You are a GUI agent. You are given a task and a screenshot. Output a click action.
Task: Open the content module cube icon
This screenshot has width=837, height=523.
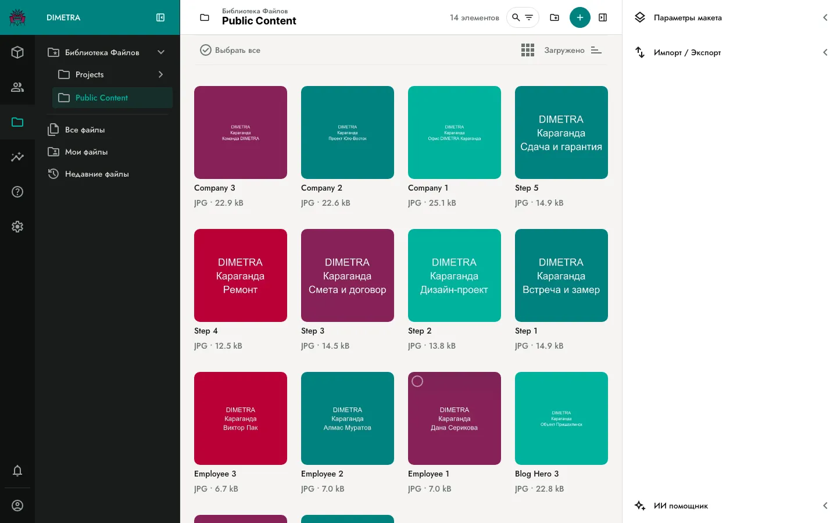coord(17,52)
